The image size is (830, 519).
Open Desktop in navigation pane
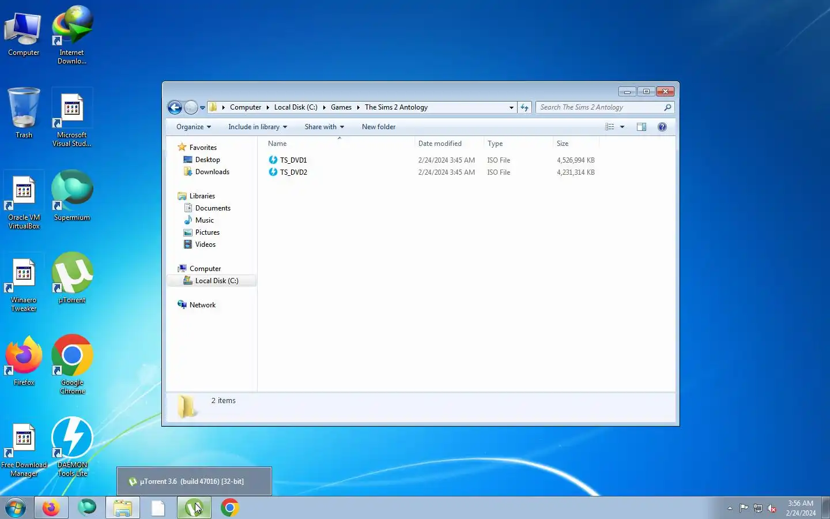(x=207, y=160)
